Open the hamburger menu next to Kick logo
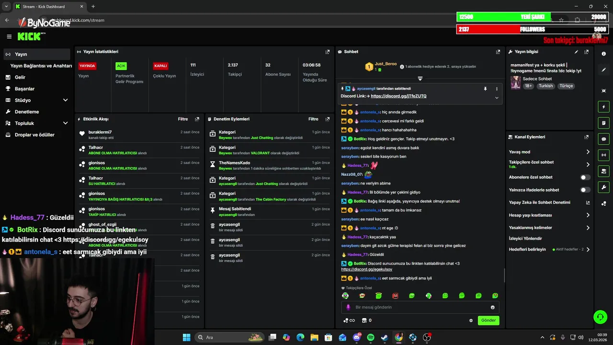Screen dimensions: 613x345 9,36
